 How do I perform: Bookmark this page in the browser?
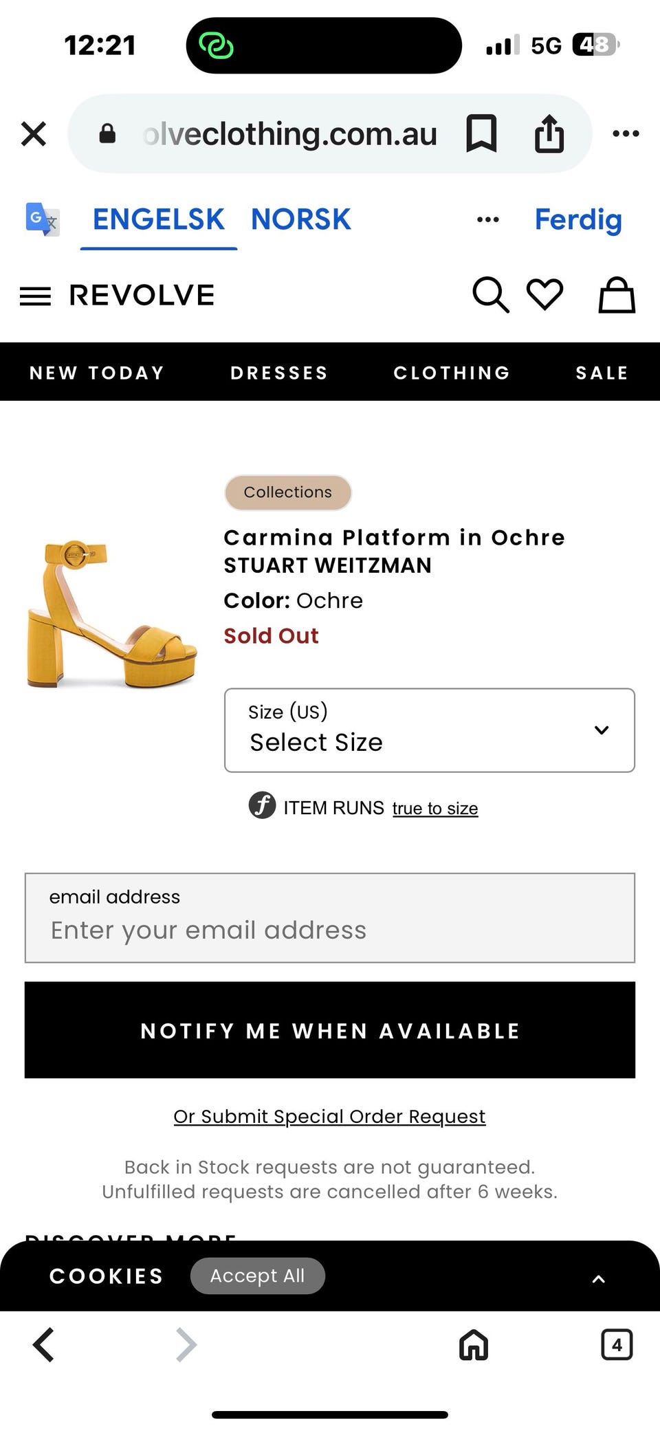coord(481,133)
